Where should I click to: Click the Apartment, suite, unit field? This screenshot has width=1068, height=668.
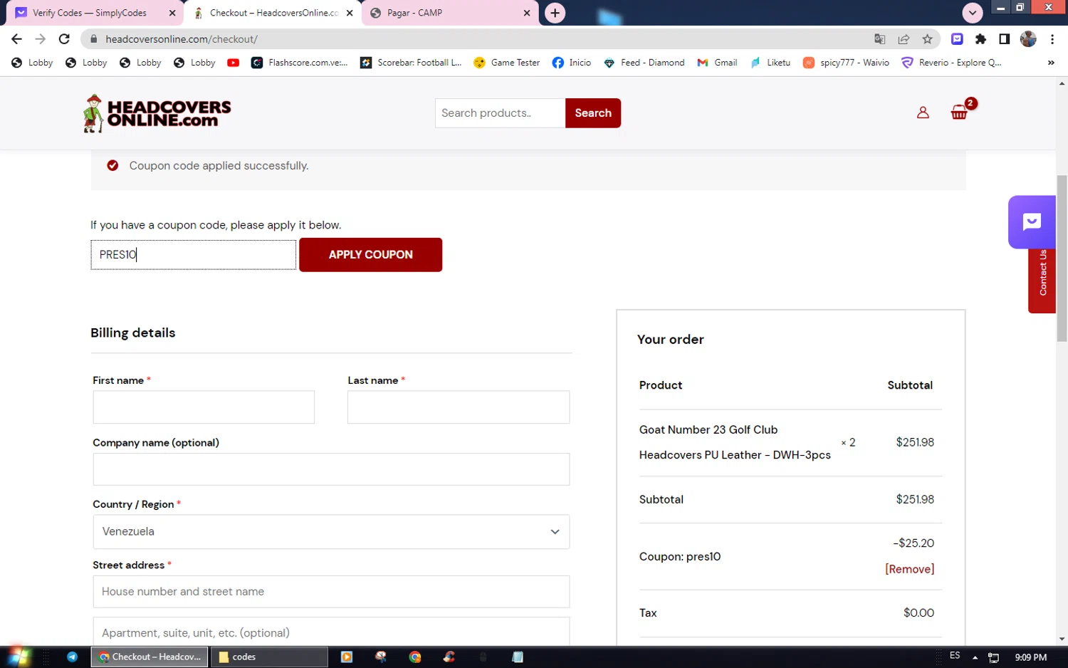click(x=331, y=632)
